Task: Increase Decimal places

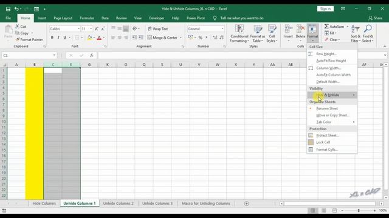Action: 215,38
